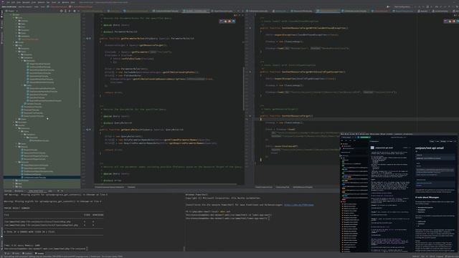
Task: Toggle the Terminal tool window button
Action: 39,253
